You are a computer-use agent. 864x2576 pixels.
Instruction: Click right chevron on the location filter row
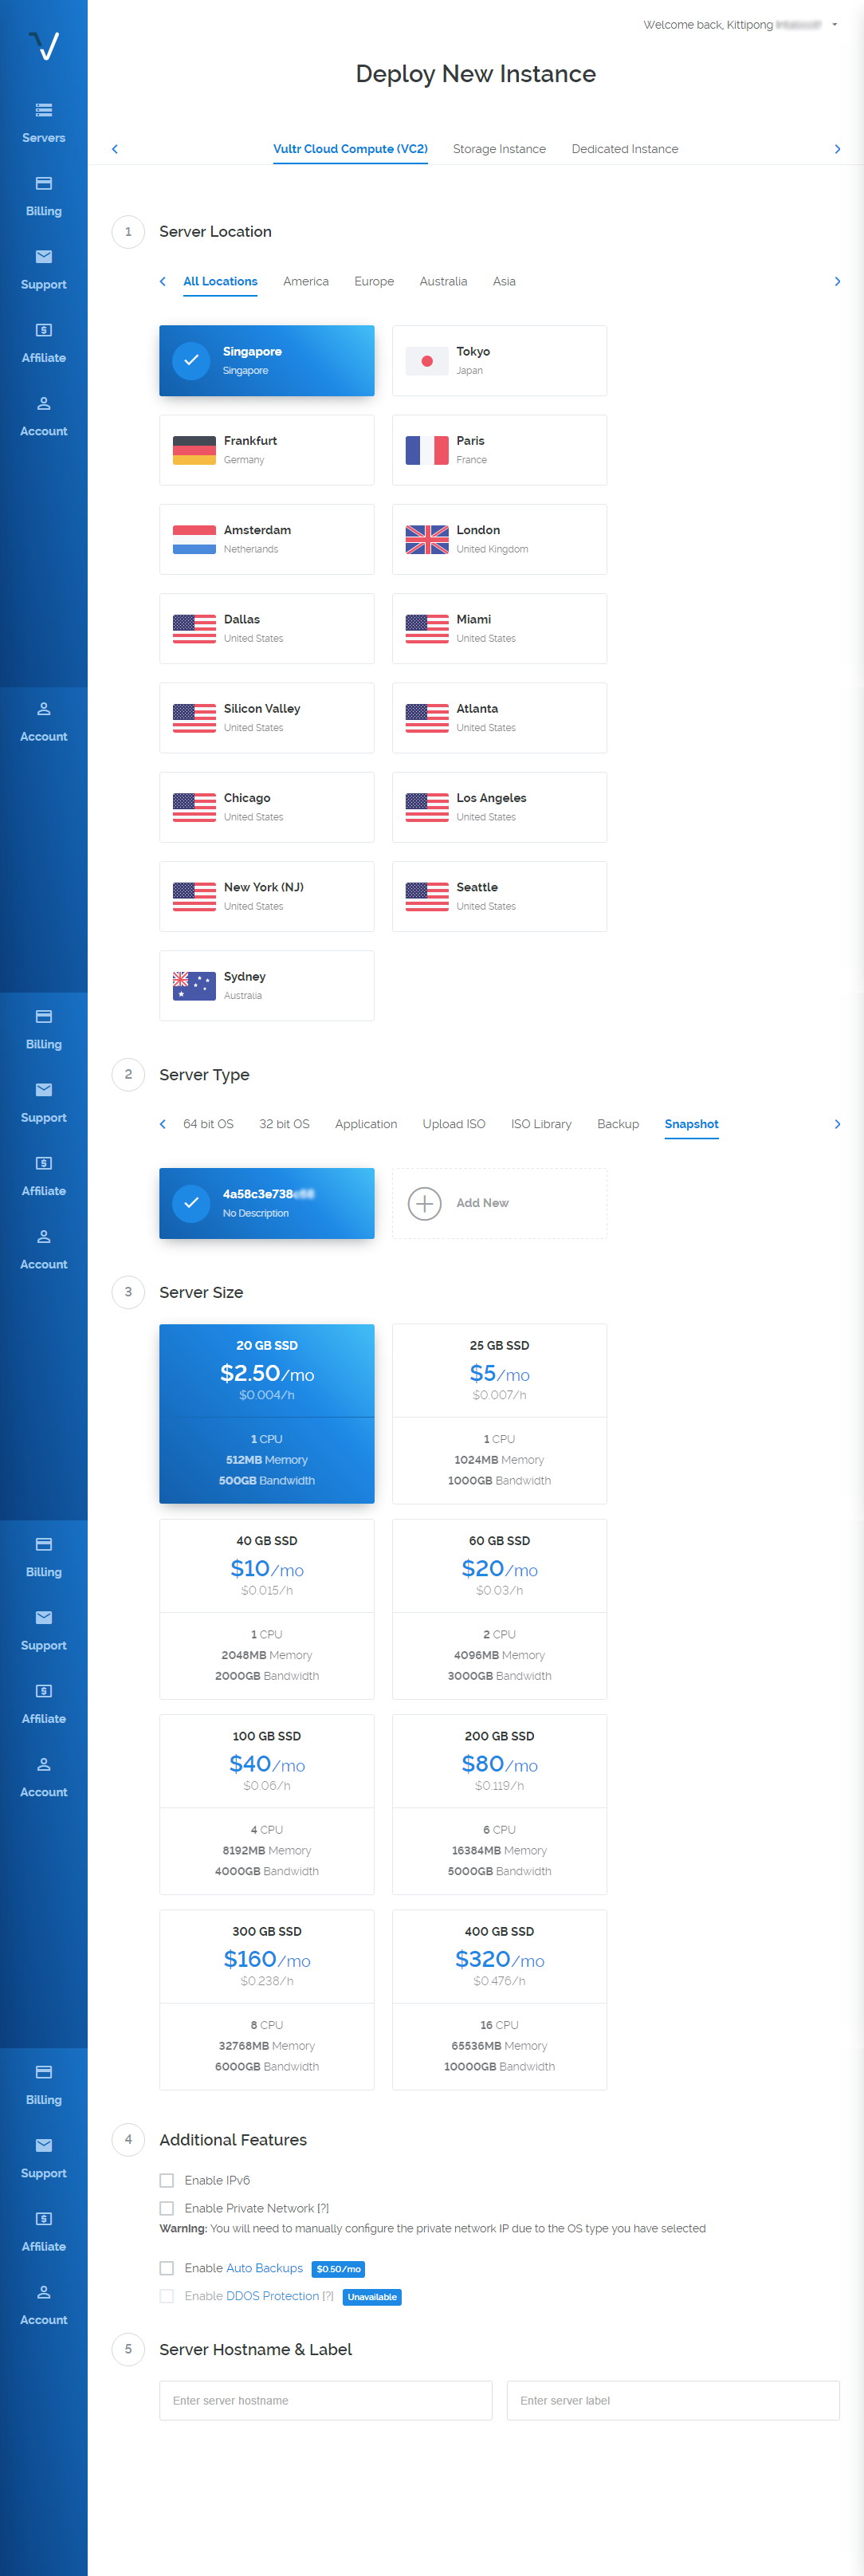(x=837, y=282)
